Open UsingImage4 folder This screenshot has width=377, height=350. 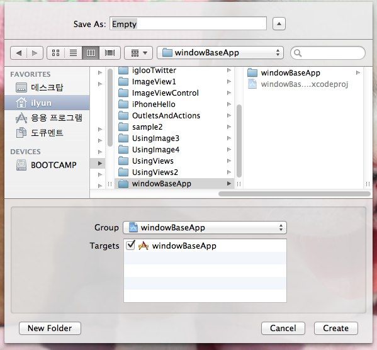pyautogui.click(x=174, y=149)
